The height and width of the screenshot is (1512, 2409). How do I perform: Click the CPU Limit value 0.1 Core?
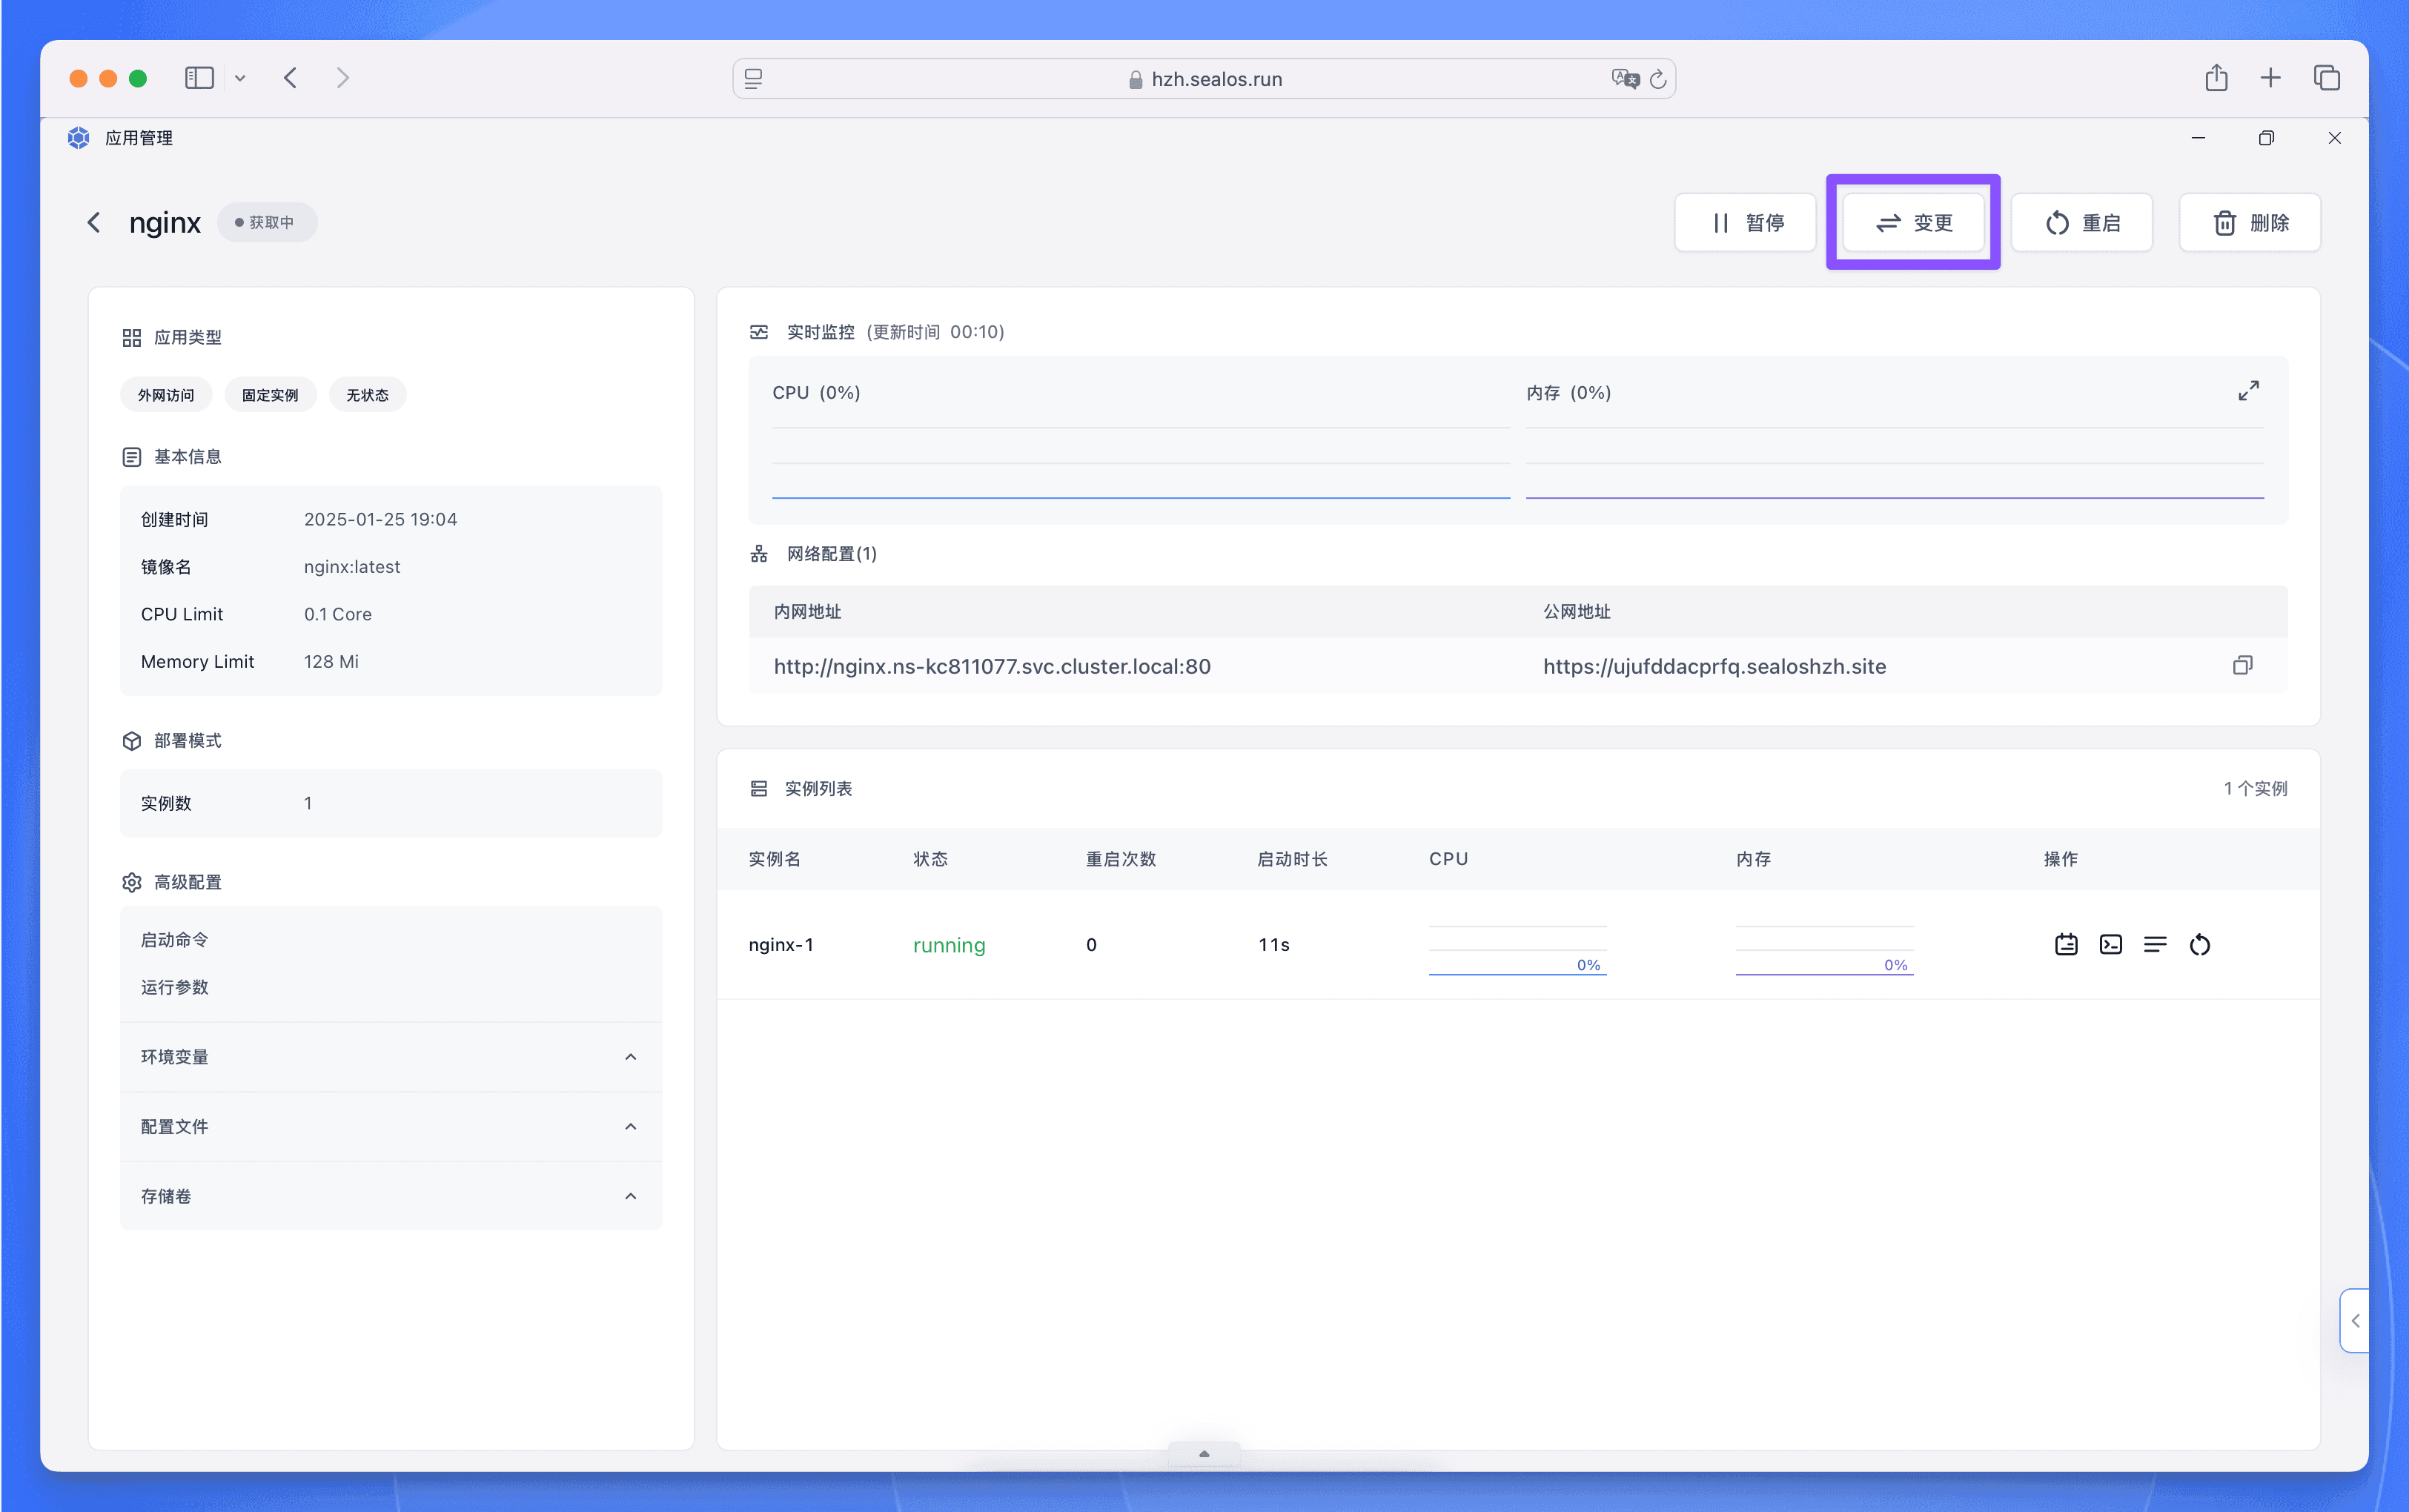(338, 614)
